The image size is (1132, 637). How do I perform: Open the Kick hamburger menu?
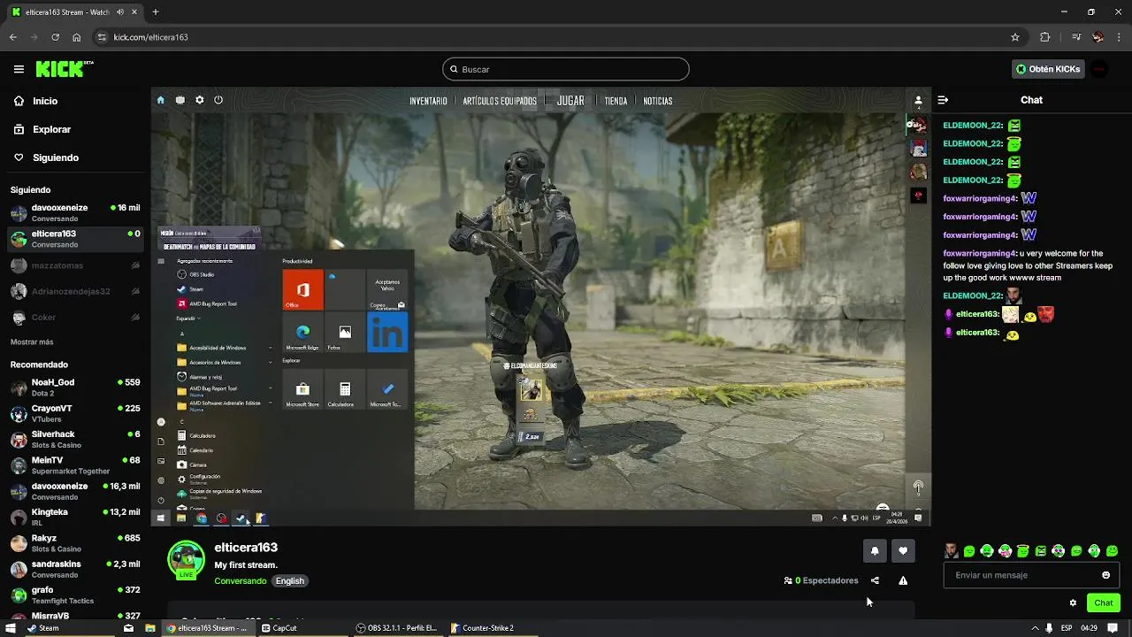(x=19, y=69)
